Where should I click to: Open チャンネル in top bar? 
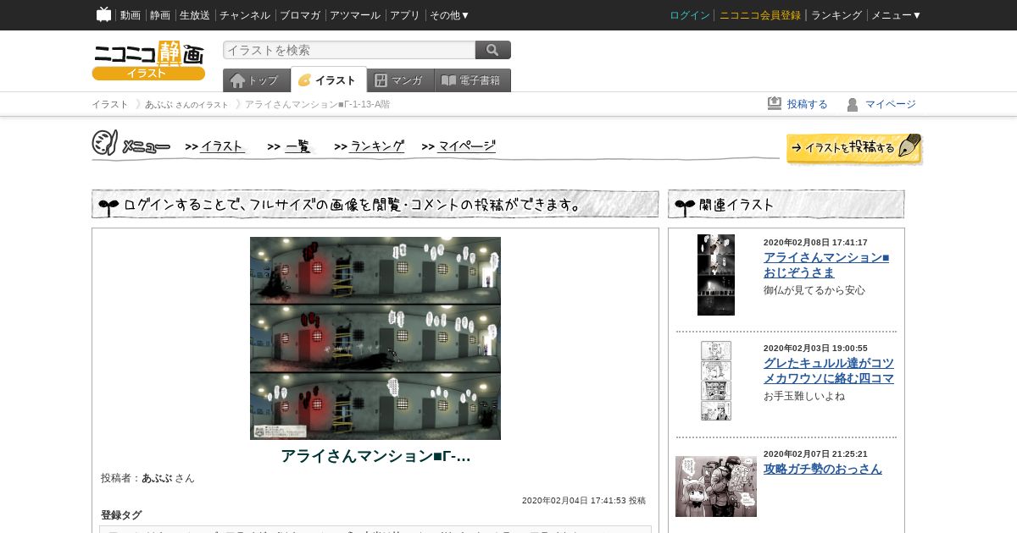coord(245,15)
